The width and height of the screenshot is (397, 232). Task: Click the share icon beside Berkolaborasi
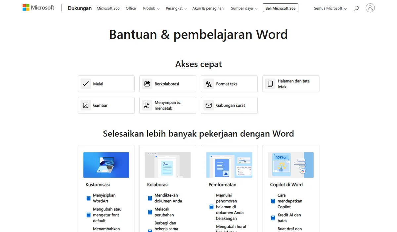147,84
